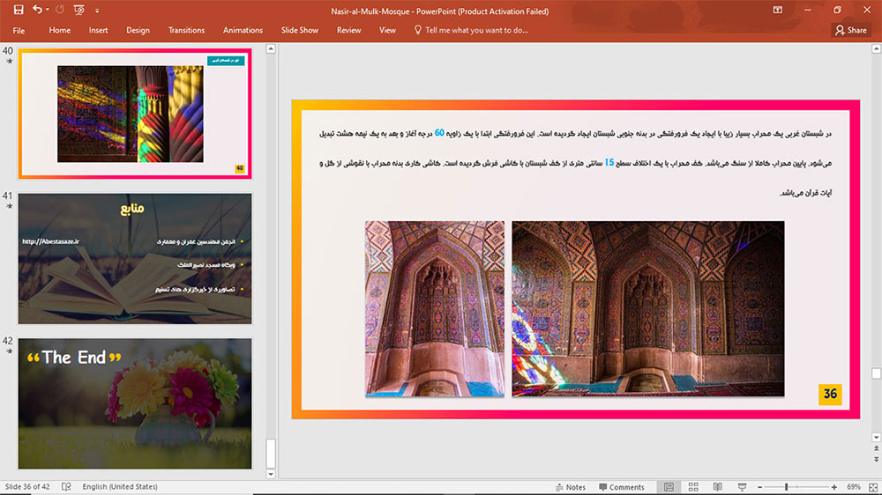Click the Share button
This screenshot has height=495, width=882.
pyautogui.click(x=851, y=30)
